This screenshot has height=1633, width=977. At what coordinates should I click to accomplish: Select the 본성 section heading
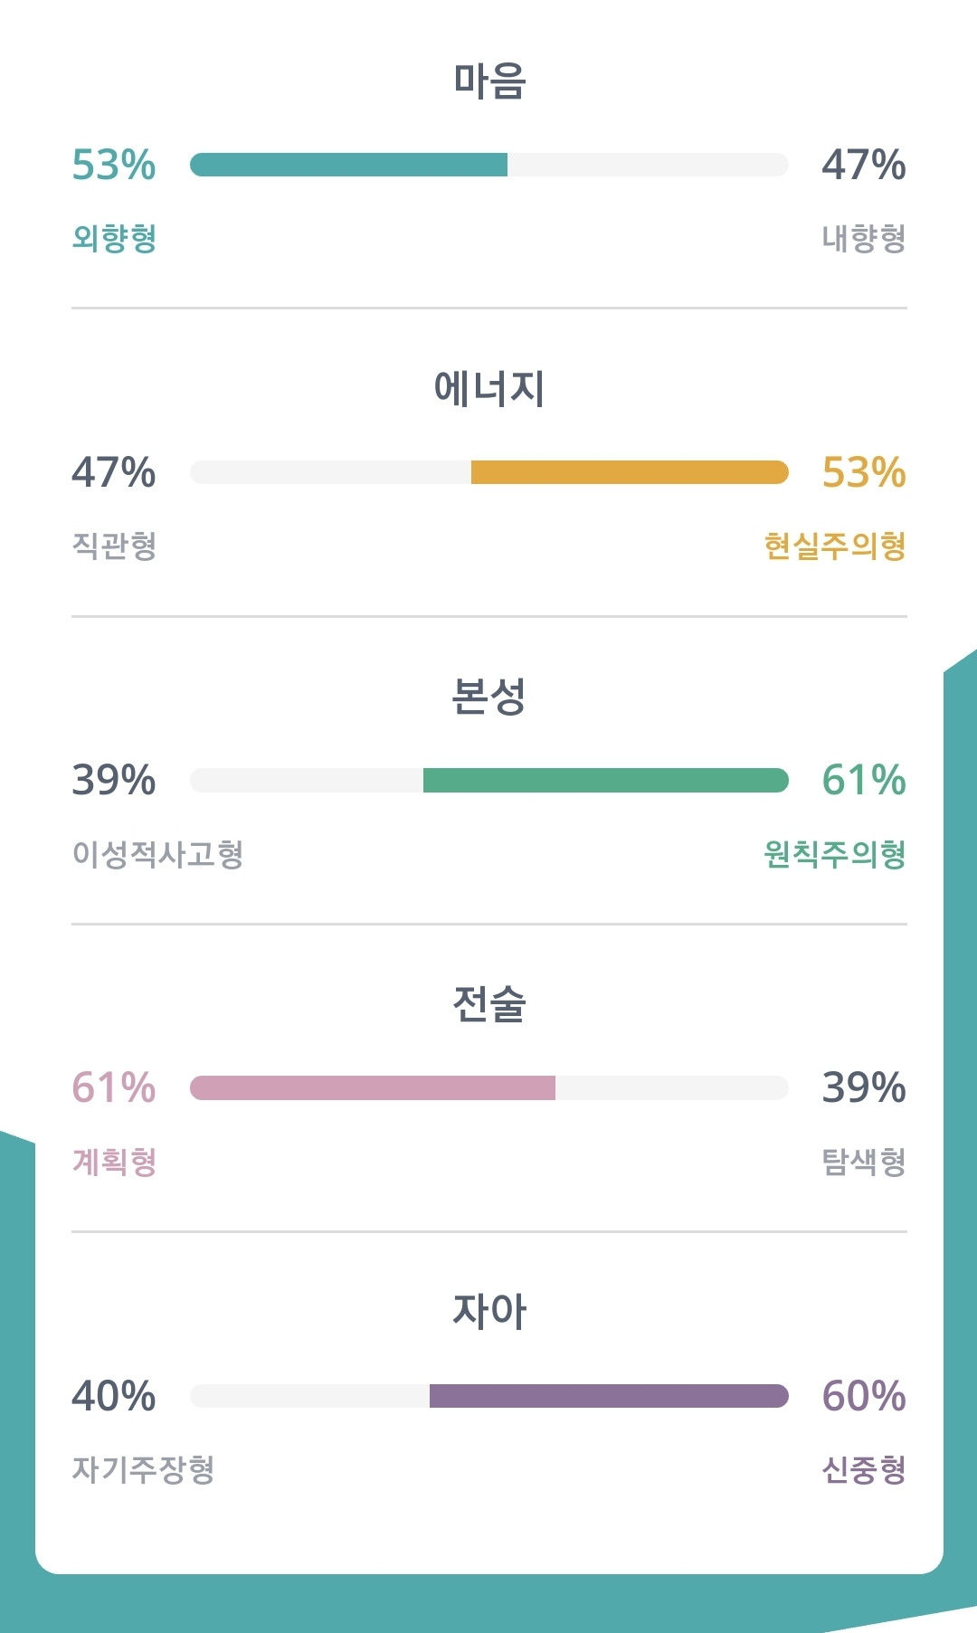(489, 696)
